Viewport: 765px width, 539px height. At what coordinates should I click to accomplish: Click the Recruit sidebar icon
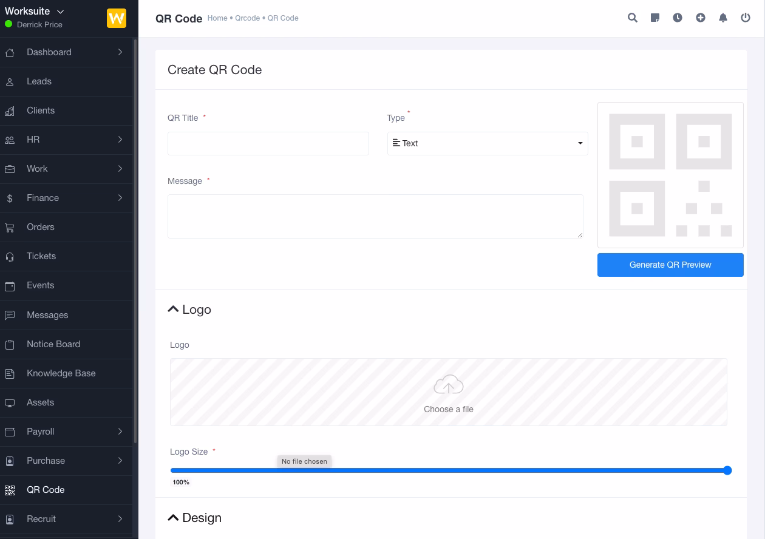(x=10, y=520)
